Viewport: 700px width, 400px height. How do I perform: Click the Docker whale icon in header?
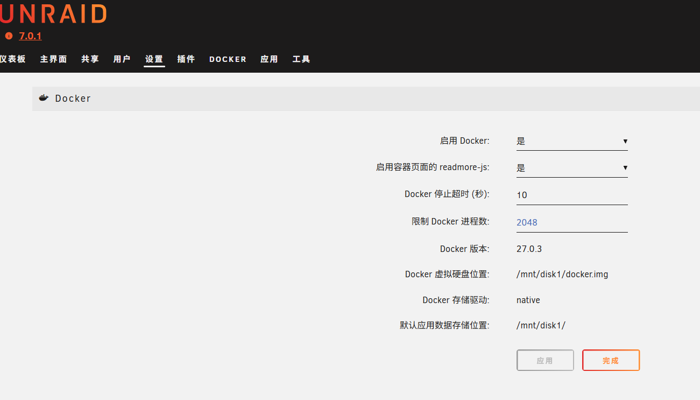44,98
